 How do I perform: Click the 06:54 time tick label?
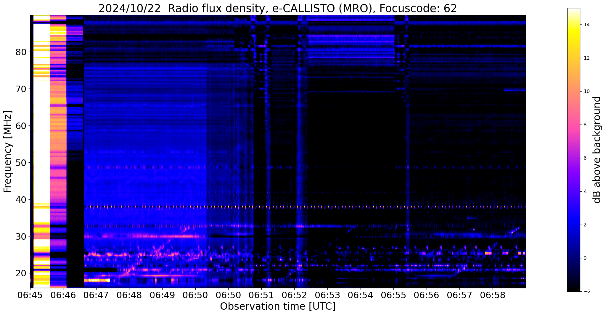click(x=361, y=294)
